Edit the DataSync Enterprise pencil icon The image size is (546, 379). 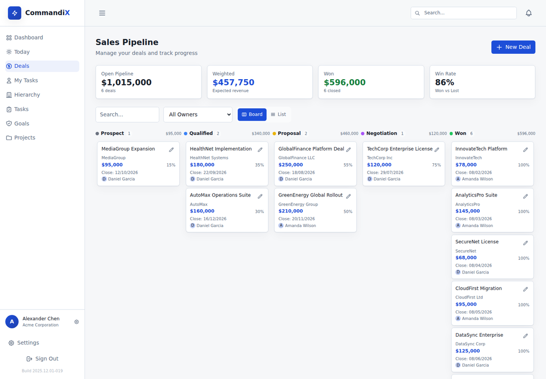coord(526,336)
